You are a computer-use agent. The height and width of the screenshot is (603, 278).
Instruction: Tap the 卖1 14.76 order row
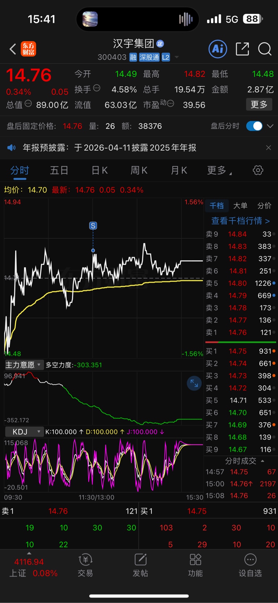[241, 332]
